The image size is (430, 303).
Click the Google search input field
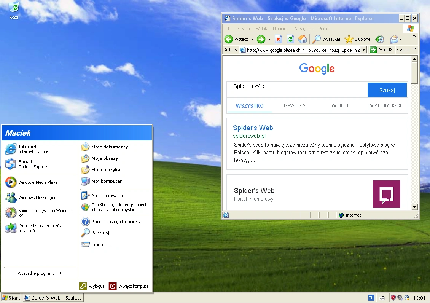[x=297, y=89]
